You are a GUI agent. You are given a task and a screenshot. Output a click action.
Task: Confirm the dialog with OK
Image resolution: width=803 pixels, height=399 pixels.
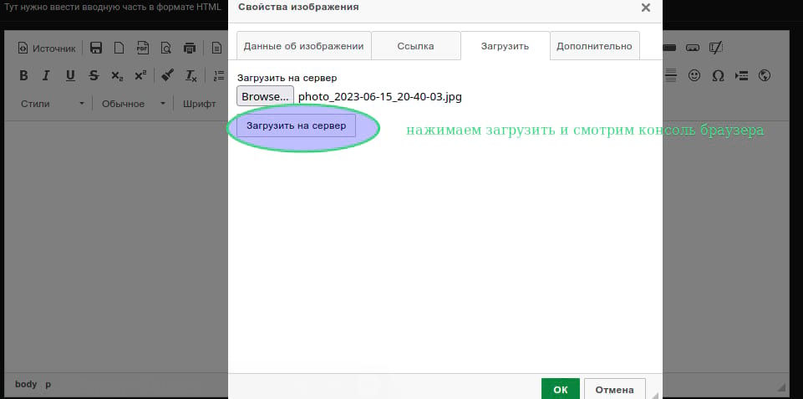[560, 389]
